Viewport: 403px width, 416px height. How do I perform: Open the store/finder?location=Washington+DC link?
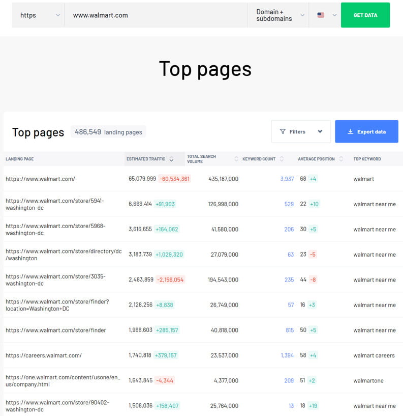coord(57,305)
